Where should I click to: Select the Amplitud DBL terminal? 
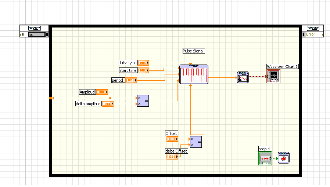coord(102,92)
